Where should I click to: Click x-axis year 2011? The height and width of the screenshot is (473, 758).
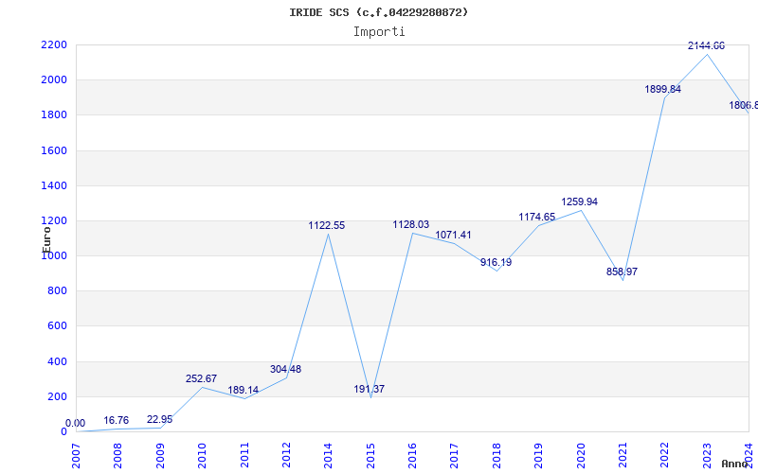tap(244, 456)
